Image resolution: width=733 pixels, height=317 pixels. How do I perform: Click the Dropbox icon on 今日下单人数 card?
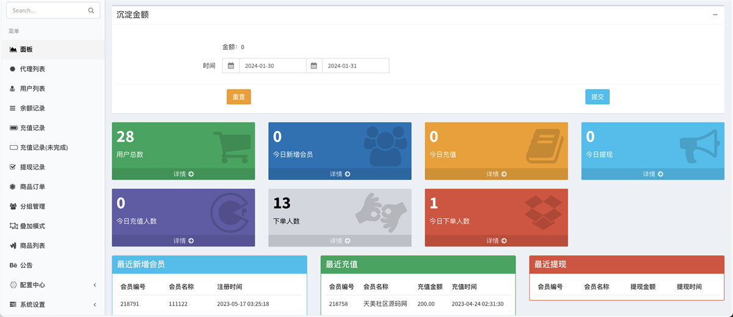click(543, 212)
